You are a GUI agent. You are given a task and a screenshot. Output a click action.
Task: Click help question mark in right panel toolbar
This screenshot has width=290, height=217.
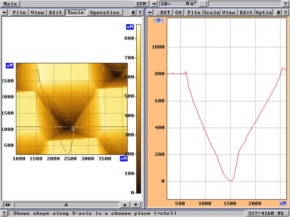[x=286, y=12]
